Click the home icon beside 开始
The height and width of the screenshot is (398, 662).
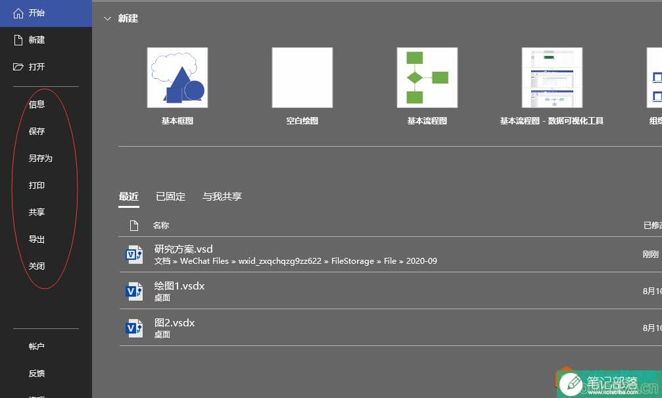pyautogui.click(x=18, y=13)
